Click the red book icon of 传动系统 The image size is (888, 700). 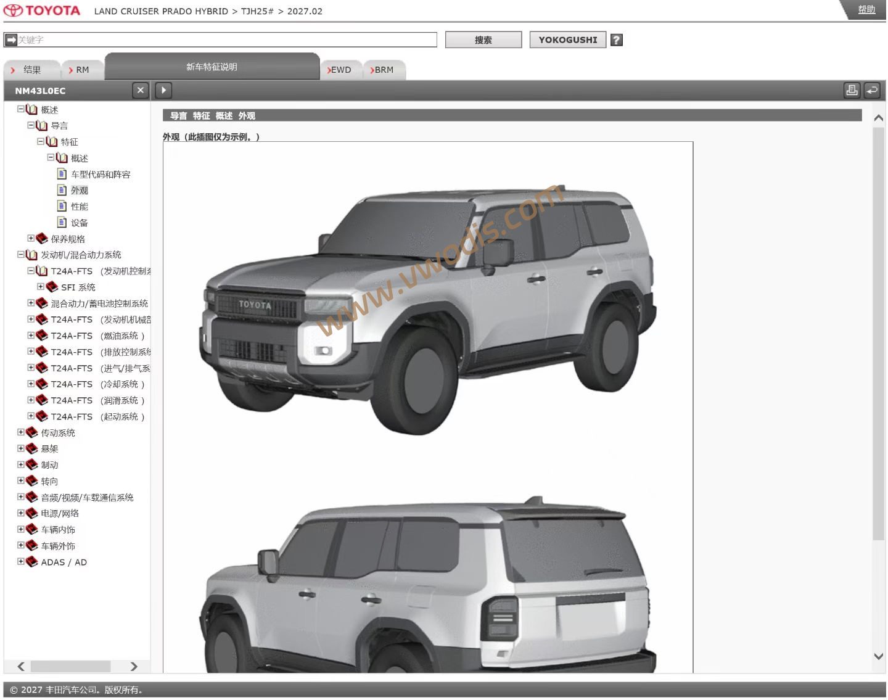coord(31,432)
